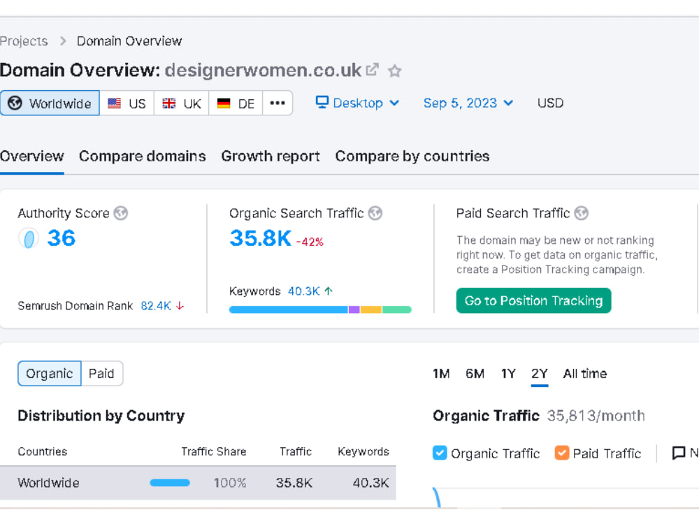Select the Paid toggle
Screen dimensions: 699x524
pos(101,373)
